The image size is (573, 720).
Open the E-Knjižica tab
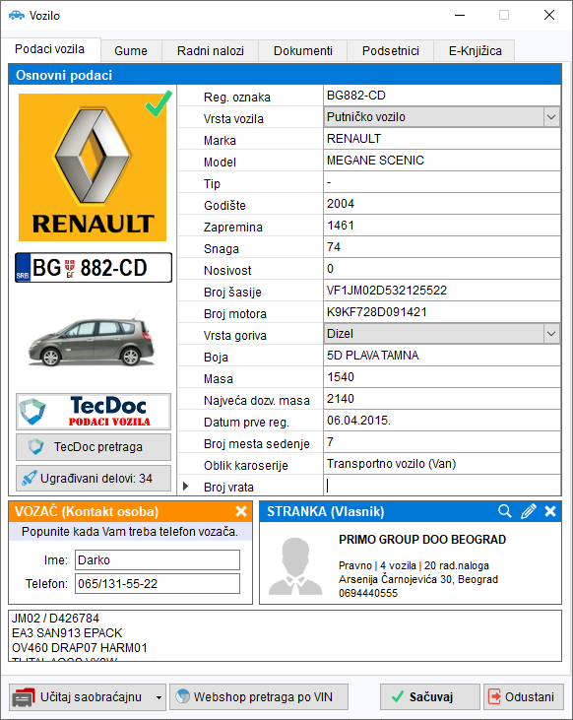[475, 50]
